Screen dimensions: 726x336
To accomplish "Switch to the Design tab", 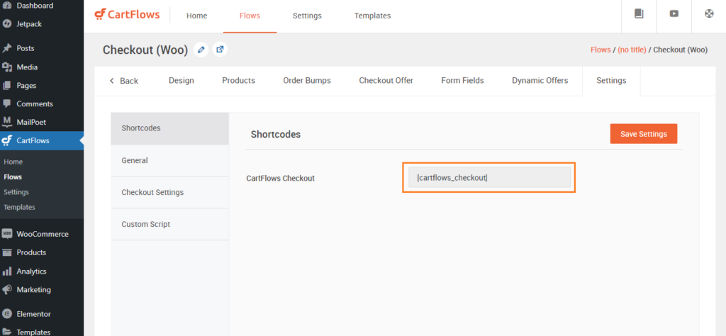I will point(181,81).
